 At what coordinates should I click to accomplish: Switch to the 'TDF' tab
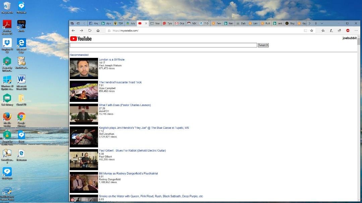[x=119, y=23]
